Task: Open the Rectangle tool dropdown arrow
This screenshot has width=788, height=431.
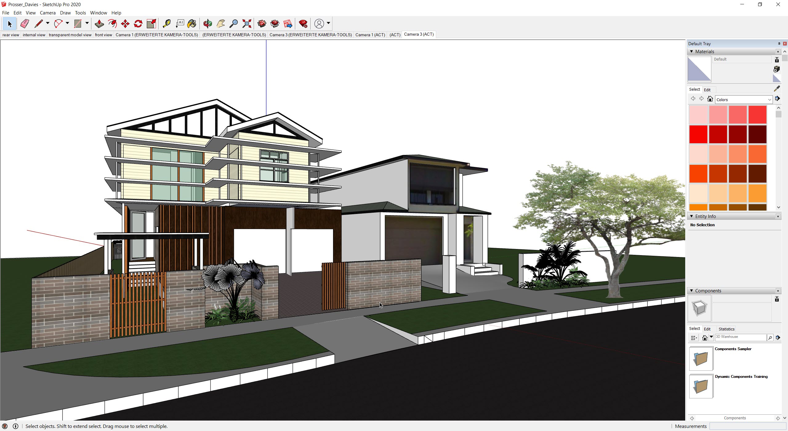Action: coord(87,23)
